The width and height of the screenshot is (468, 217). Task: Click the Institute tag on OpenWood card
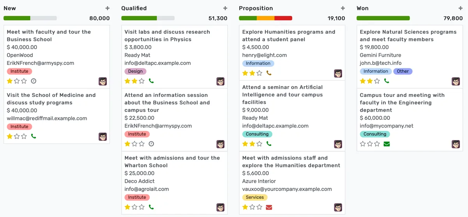point(19,72)
